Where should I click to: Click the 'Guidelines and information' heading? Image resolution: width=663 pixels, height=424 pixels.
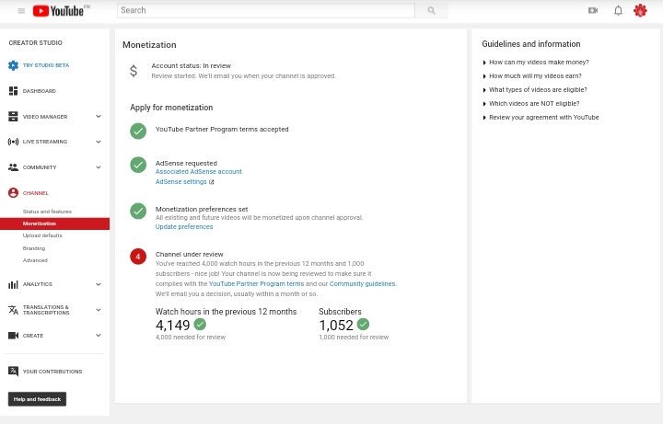coord(531,44)
